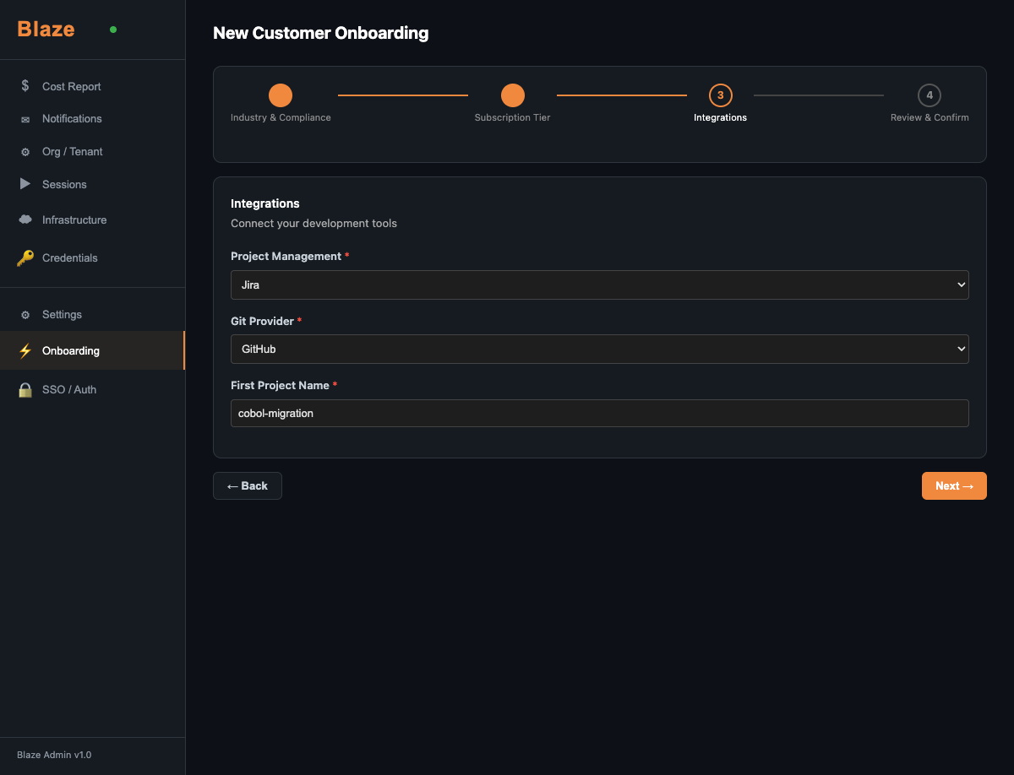Select the Credentials key icon
Screen dimensions: 1014x775
click(25, 257)
